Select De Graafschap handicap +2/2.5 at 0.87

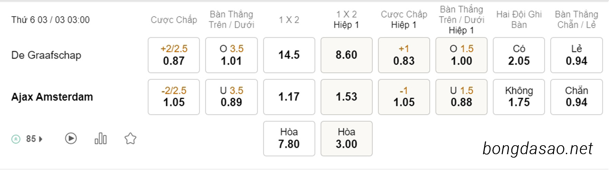tap(174, 55)
